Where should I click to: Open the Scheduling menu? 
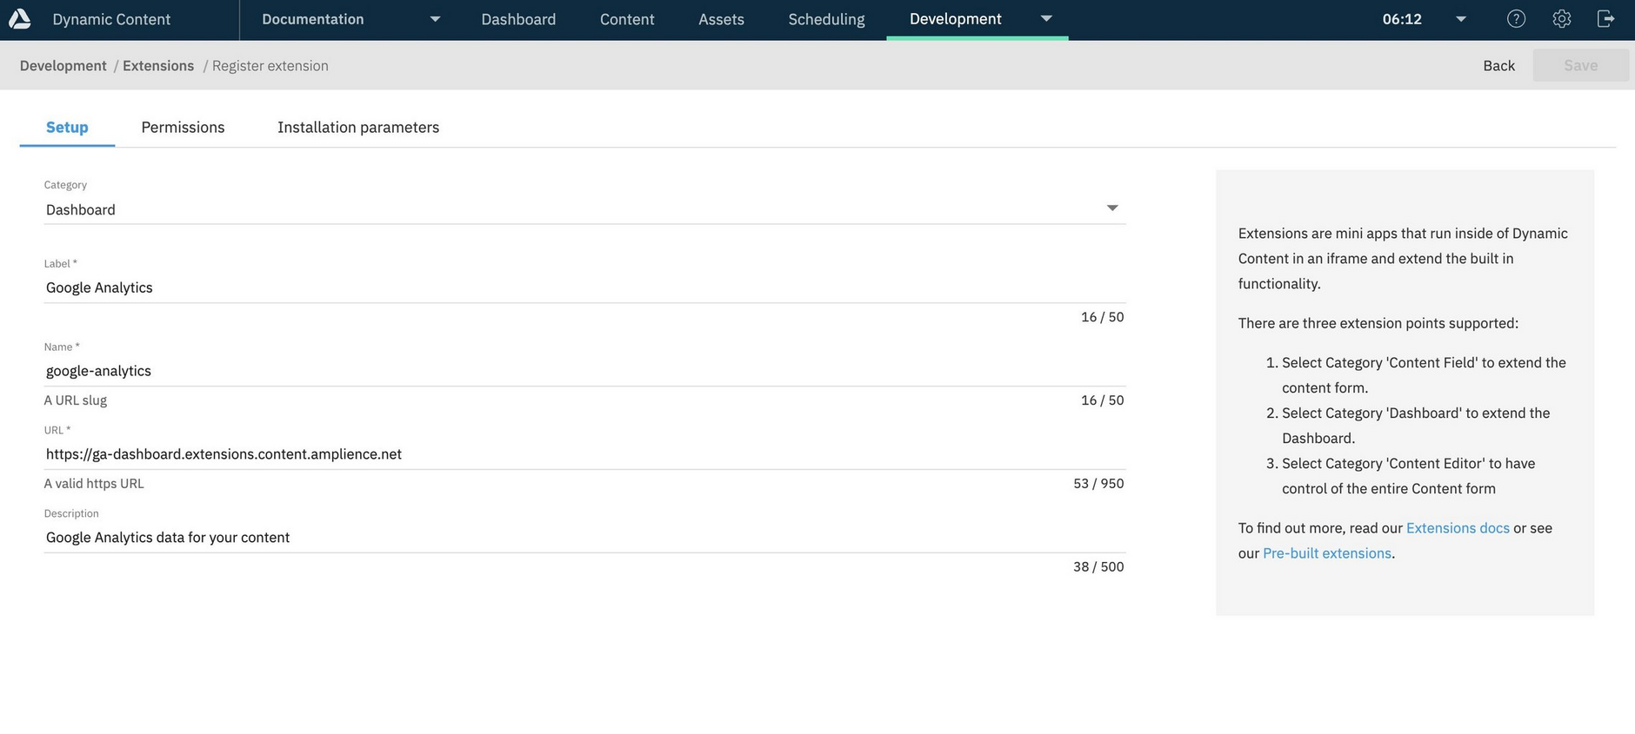[826, 19]
